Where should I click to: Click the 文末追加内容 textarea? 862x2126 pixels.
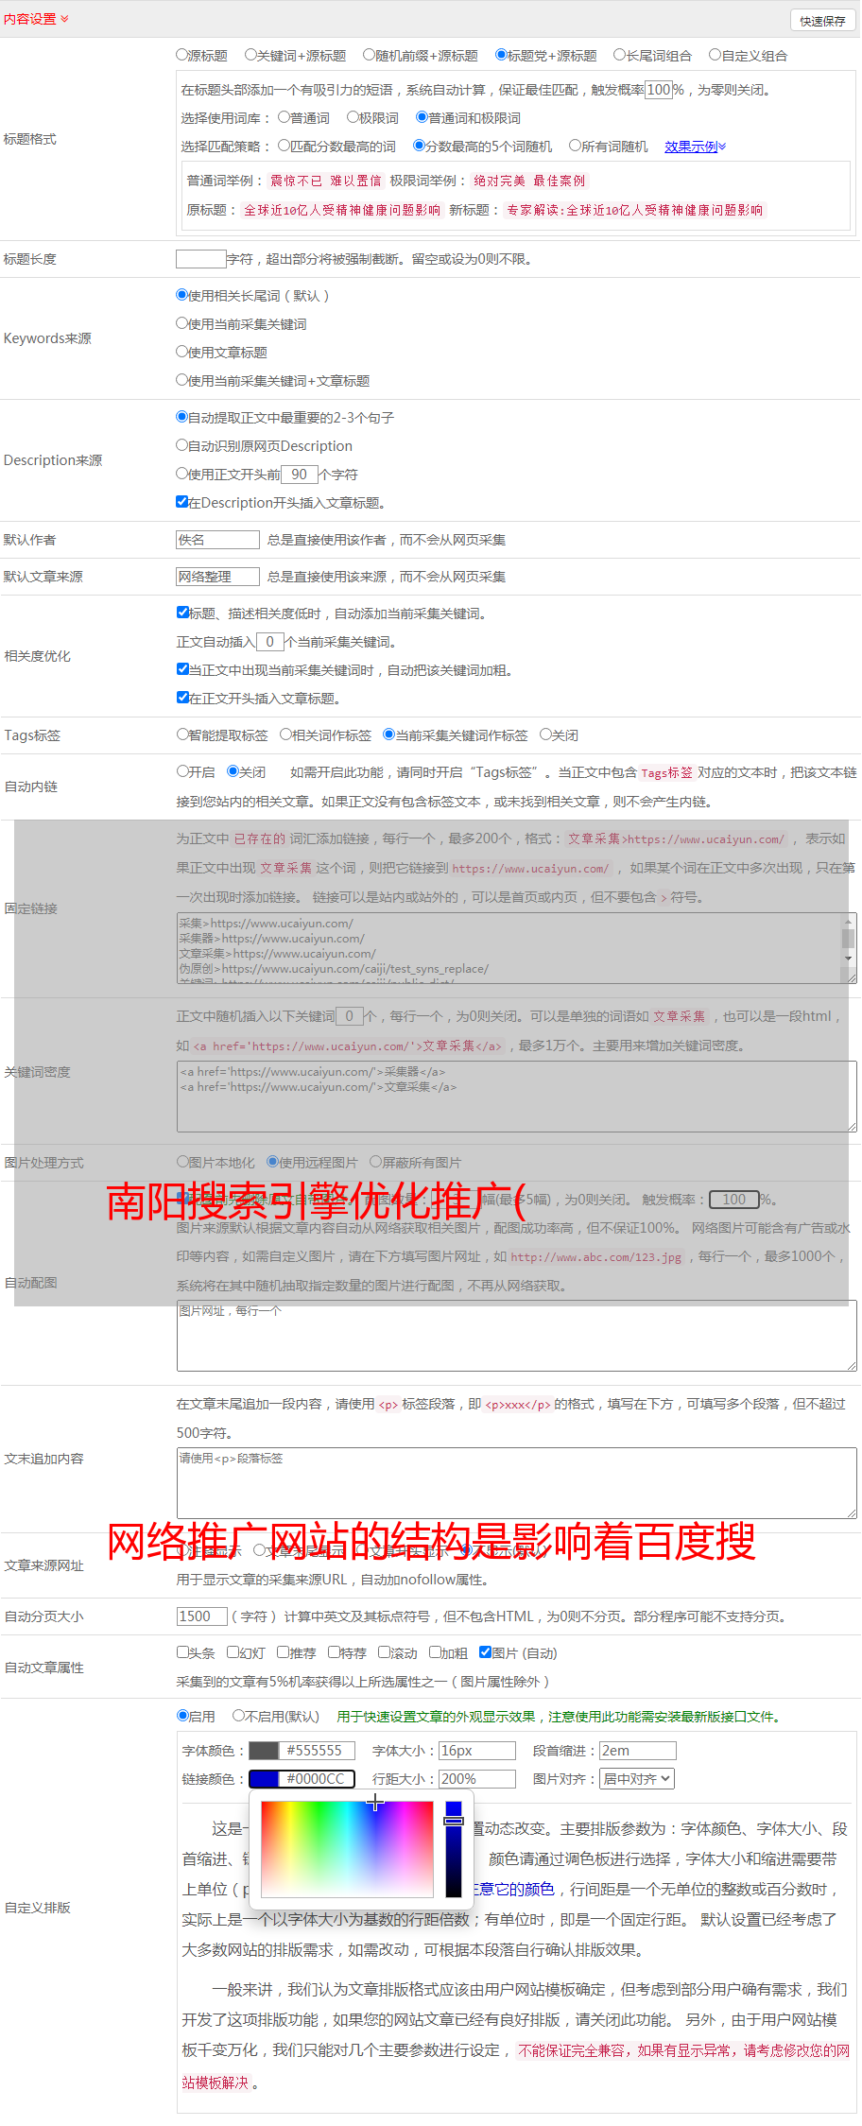pos(517,1483)
